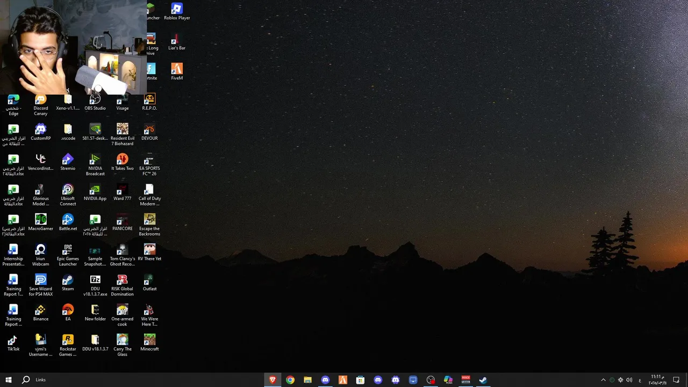Image resolution: width=688 pixels, height=387 pixels.
Task: Open the Windows Start menu
Action: click(9, 379)
